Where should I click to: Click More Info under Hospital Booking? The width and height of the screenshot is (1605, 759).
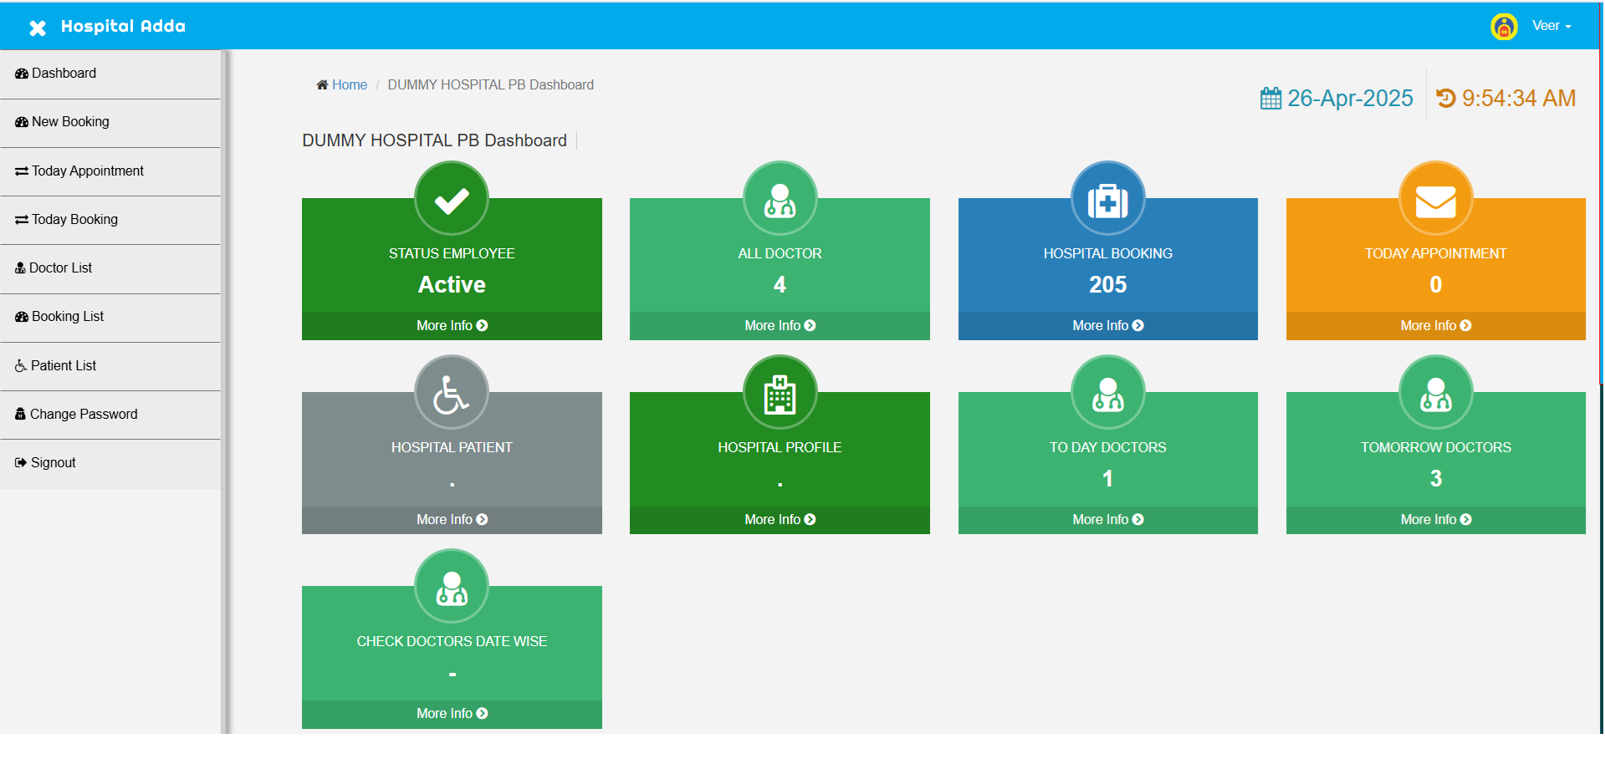(x=1107, y=326)
